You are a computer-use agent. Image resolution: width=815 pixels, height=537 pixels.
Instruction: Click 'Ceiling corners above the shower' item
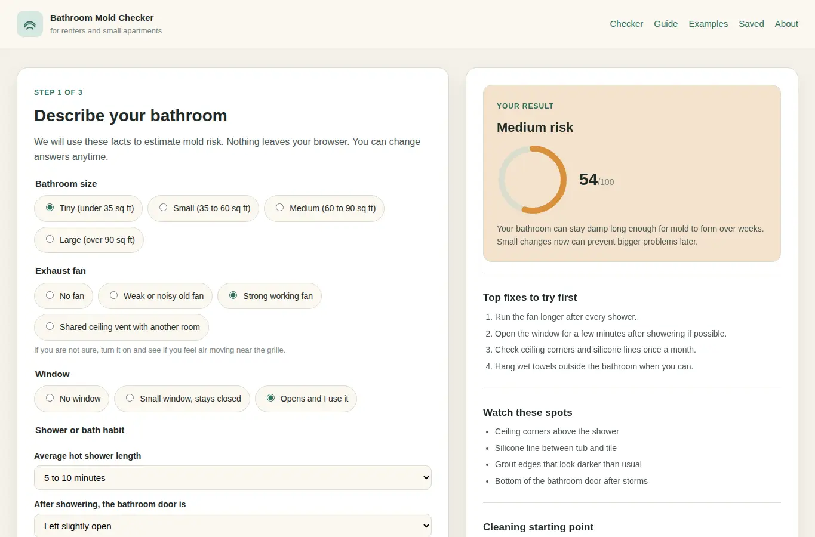click(557, 431)
